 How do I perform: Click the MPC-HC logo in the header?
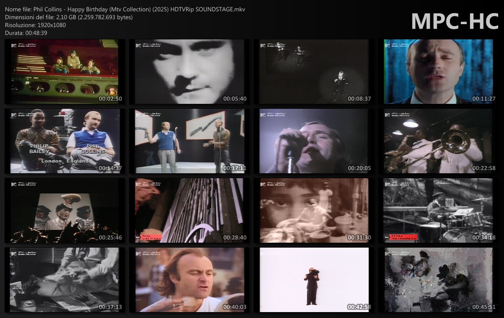[454, 21]
